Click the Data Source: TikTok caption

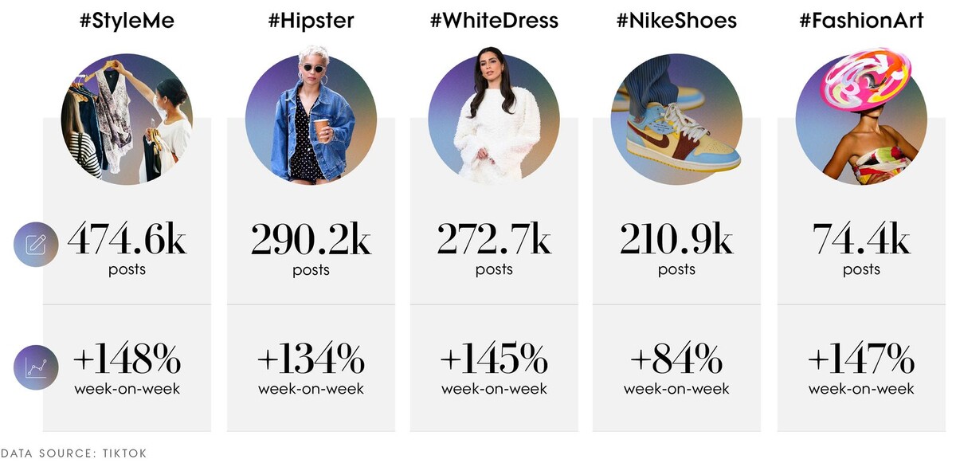(x=73, y=453)
